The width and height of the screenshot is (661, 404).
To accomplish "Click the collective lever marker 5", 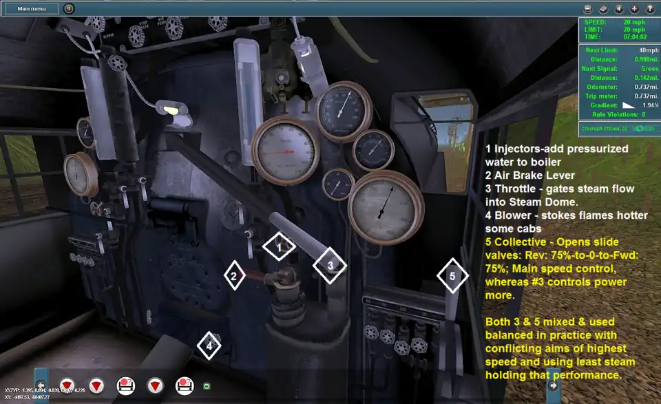I will [452, 276].
